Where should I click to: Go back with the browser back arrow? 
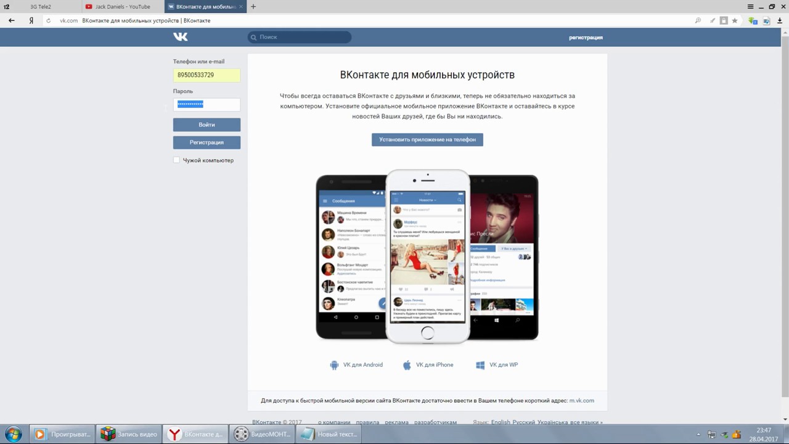point(11,20)
